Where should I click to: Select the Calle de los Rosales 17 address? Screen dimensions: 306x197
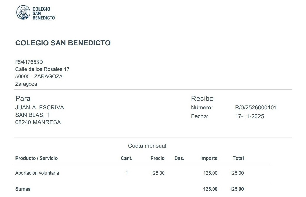coord(42,69)
